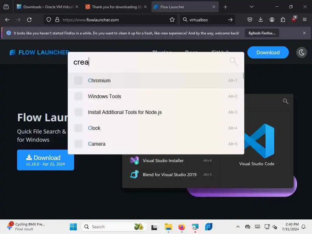Go back to previous page
The image size is (312, 234).
(7, 20)
